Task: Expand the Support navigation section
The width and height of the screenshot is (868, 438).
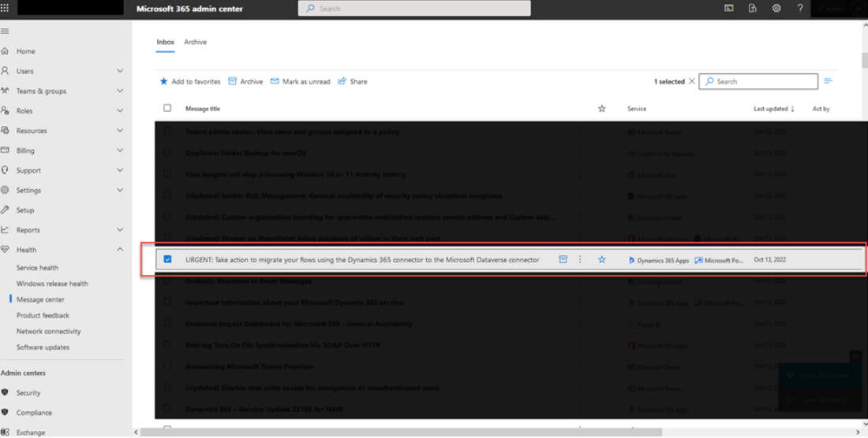Action: [120, 171]
